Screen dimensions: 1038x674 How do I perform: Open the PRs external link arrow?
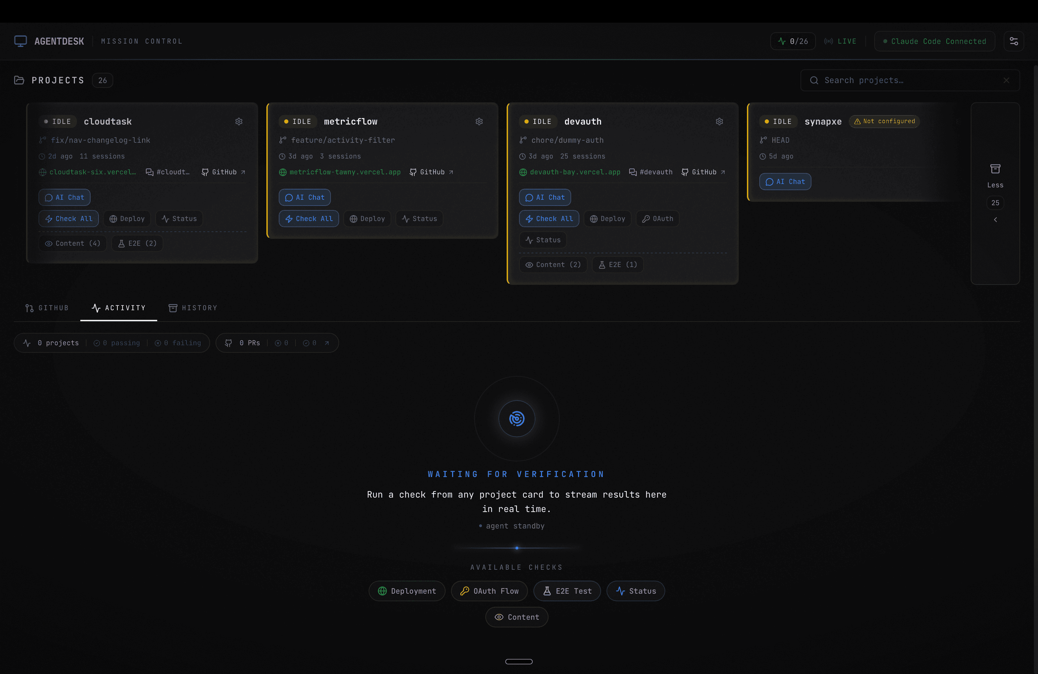[327, 343]
